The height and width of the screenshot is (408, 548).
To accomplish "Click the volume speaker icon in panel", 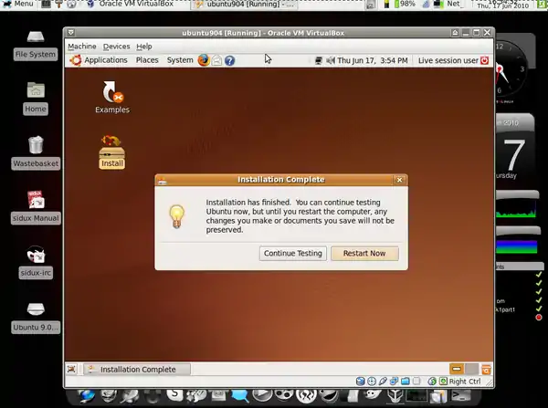I will 330,60.
